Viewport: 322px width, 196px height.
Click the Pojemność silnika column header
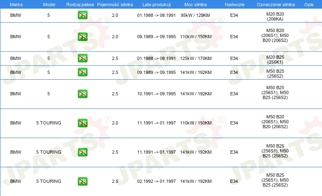pyautogui.click(x=115, y=5)
